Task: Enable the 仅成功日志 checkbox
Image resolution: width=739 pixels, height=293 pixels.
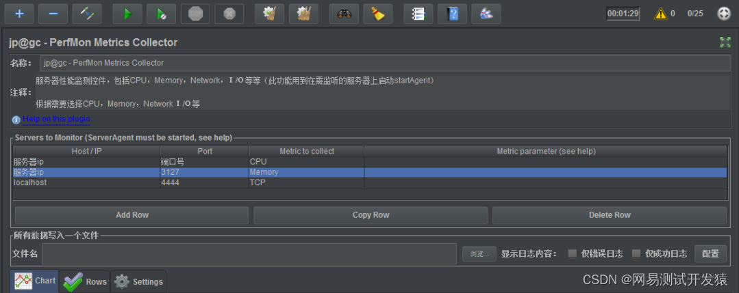Action: [636, 253]
